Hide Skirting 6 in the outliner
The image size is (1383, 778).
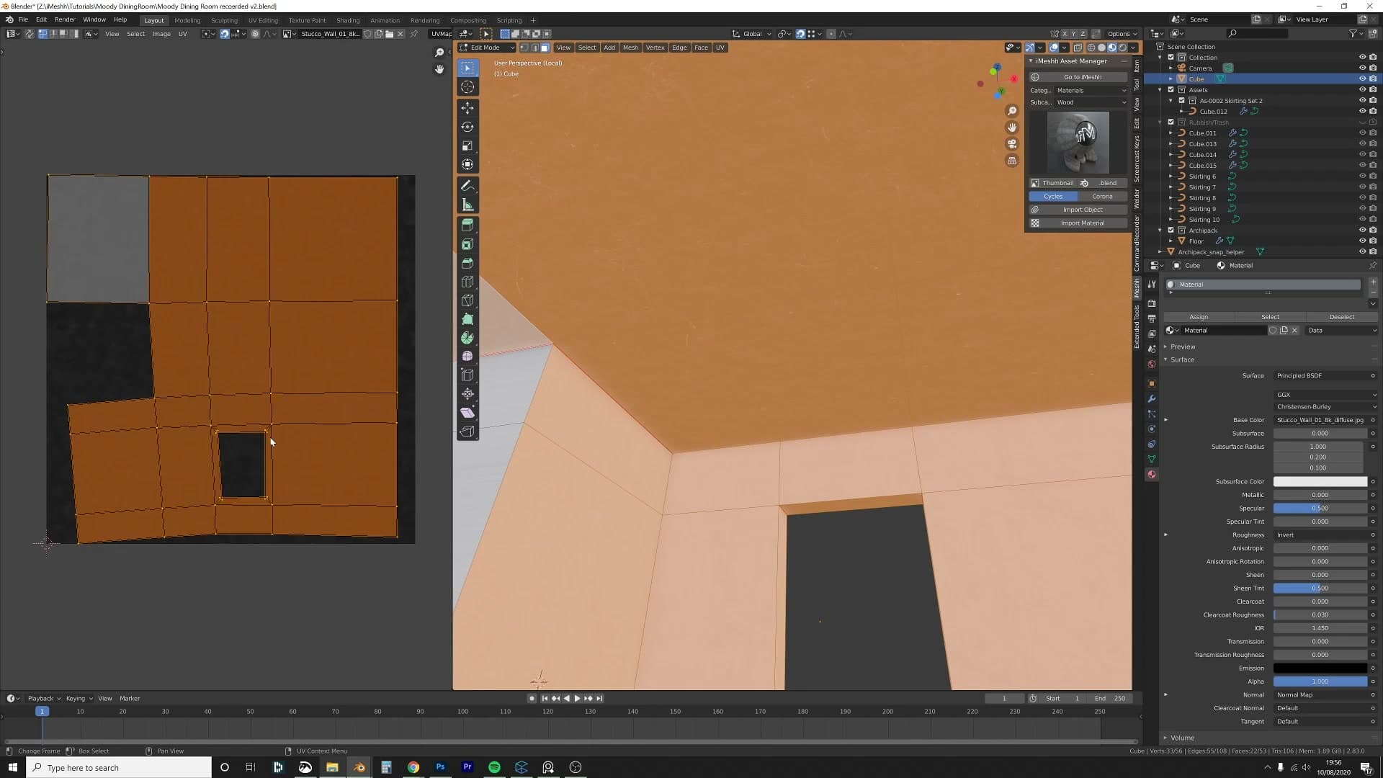(x=1362, y=176)
